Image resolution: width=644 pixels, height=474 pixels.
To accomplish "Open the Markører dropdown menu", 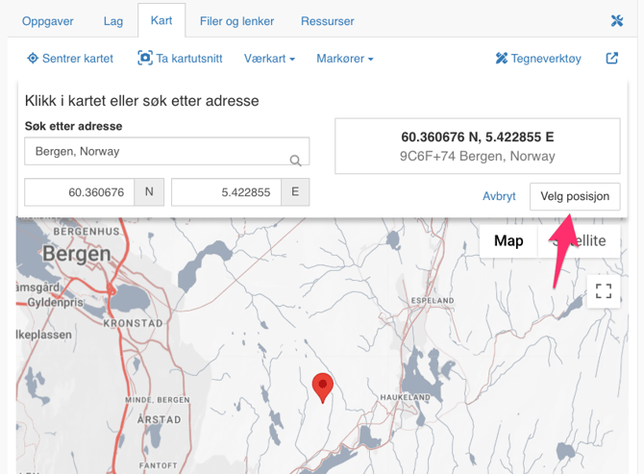I will click(x=345, y=59).
